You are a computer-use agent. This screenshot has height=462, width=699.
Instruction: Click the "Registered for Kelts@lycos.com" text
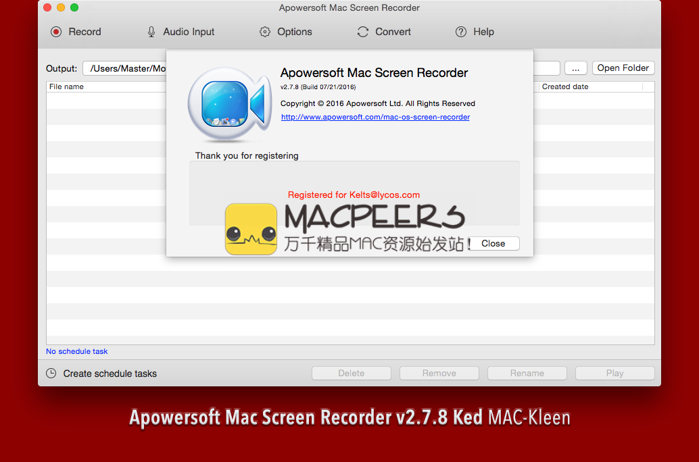(354, 195)
